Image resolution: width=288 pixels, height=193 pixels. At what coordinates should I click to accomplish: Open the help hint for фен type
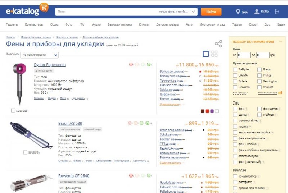tap(246, 109)
